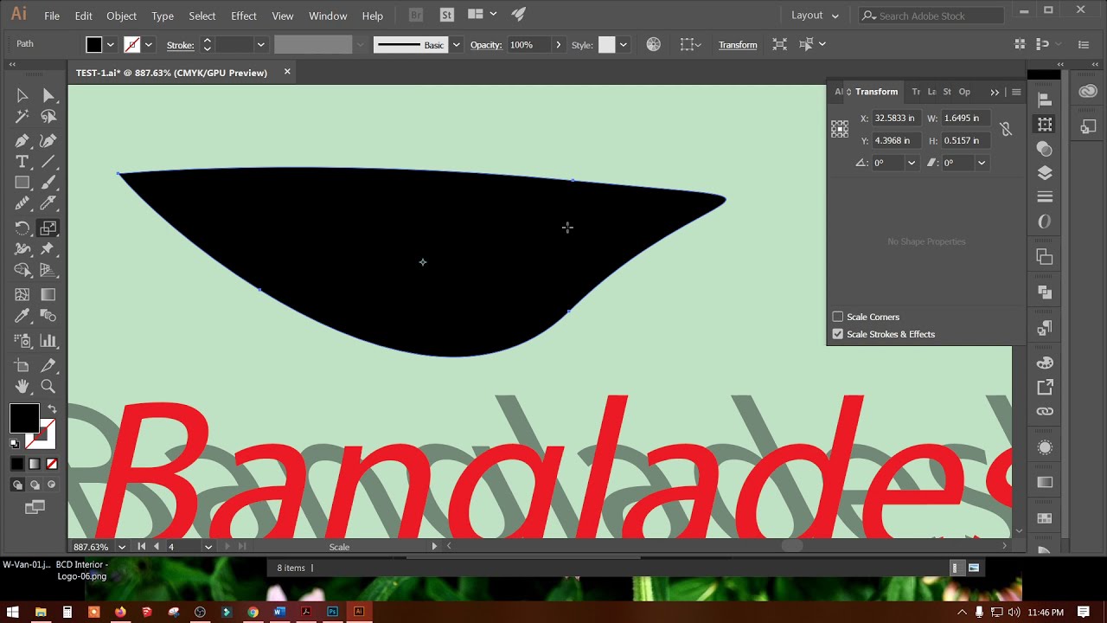Image resolution: width=1107 pixels, height=623 pixels.
Task: Open the stroke color dropdown
Action: pos(148,44)
